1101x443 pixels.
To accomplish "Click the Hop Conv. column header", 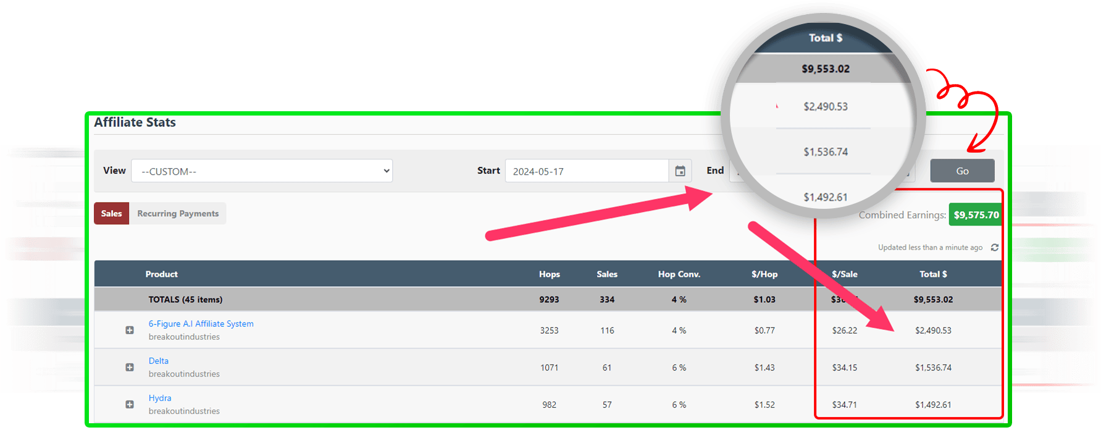I will tap(679, 274).
